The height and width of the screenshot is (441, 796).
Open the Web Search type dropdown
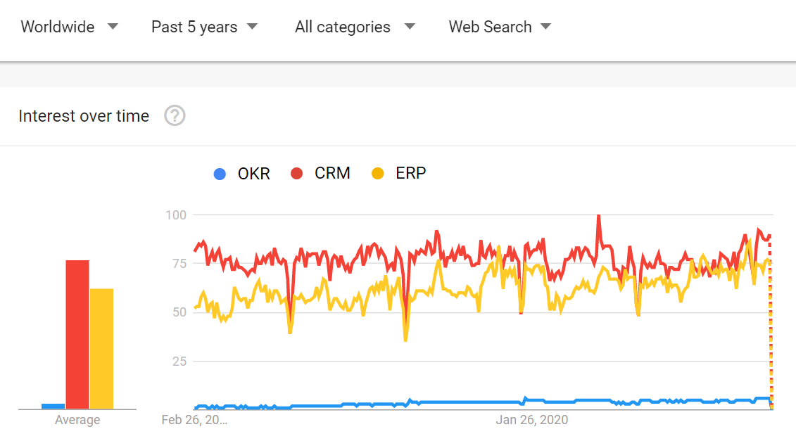500,27
